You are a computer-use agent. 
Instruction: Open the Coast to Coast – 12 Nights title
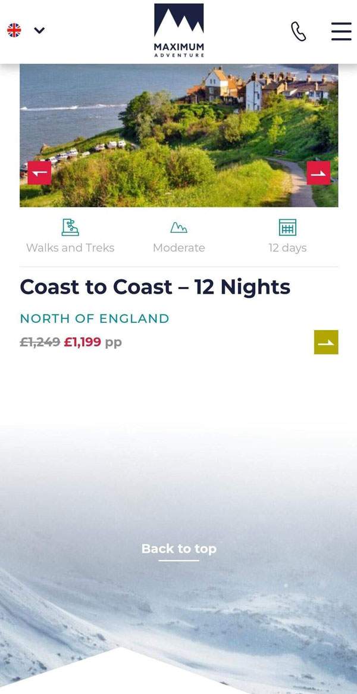pos(155,287)
